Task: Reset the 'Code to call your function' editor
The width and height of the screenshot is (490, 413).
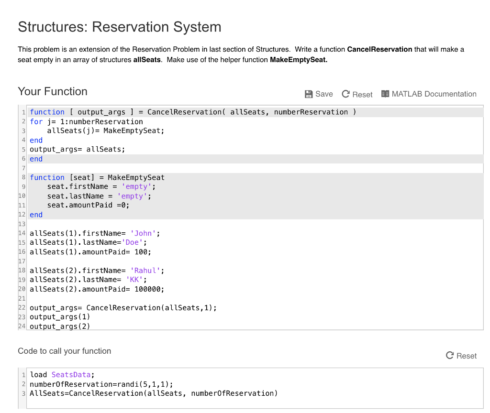Action: pos(461,356)
